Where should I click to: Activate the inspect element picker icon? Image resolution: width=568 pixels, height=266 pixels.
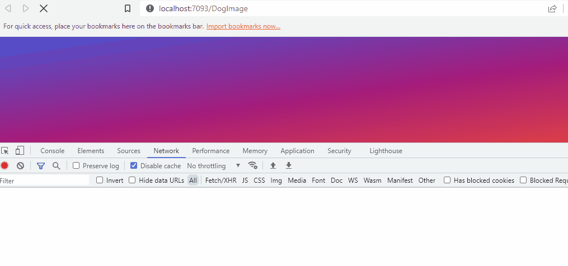pos(5,151)
